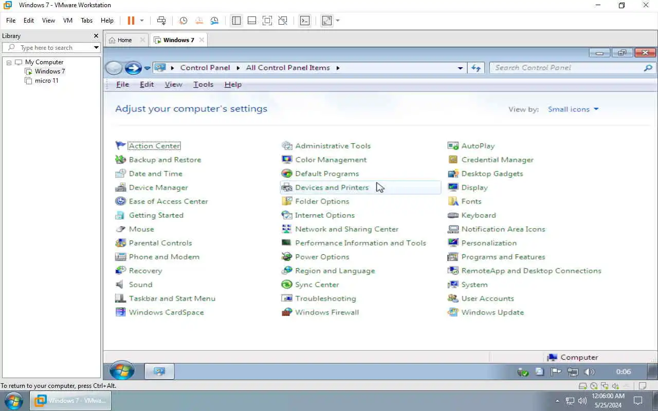Open the Tabs menu in VMware

[86, 21]
